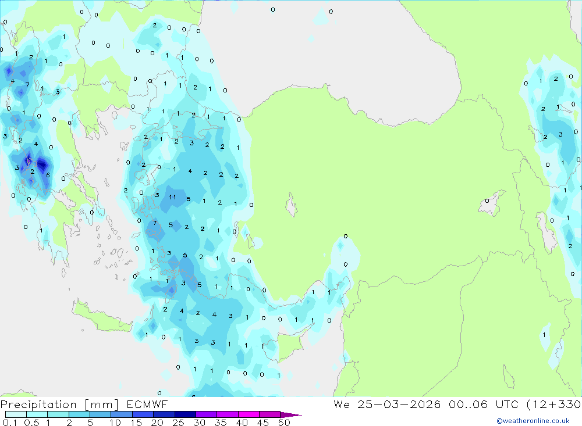Screen dimensions: 582x426
Task: Select the 30–35 mm purple legend box
Action: pos(206,414)
